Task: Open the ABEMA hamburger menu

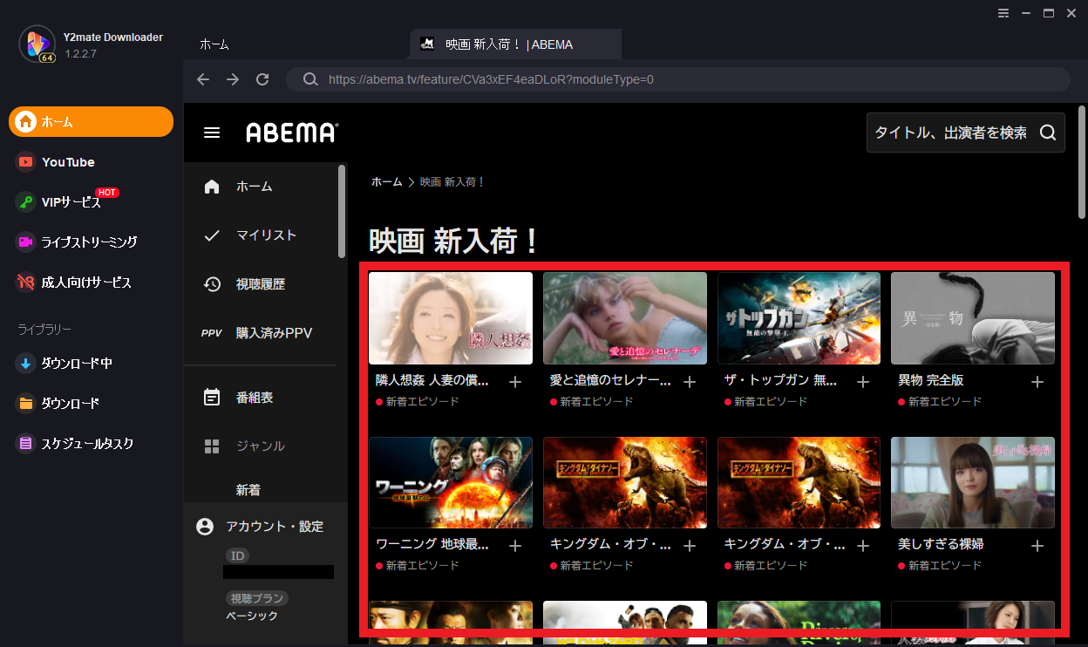Action: coord(212,133)
